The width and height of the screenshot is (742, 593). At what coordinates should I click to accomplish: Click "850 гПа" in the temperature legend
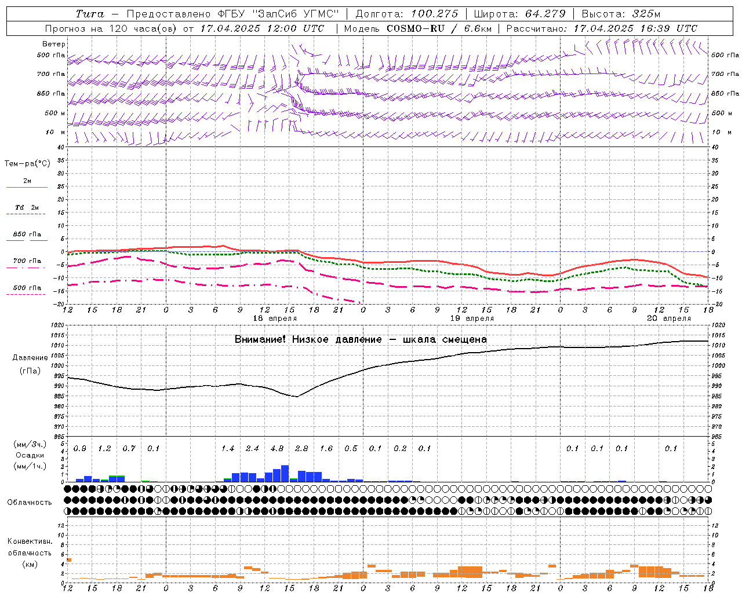27,235
